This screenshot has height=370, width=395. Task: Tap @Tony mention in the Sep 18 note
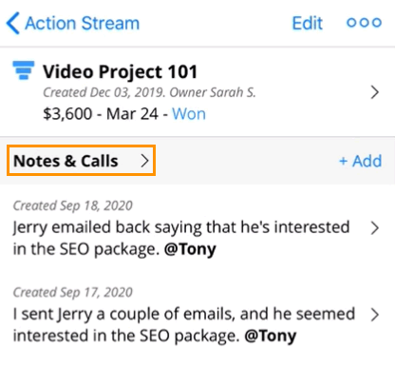coord(190,249)
